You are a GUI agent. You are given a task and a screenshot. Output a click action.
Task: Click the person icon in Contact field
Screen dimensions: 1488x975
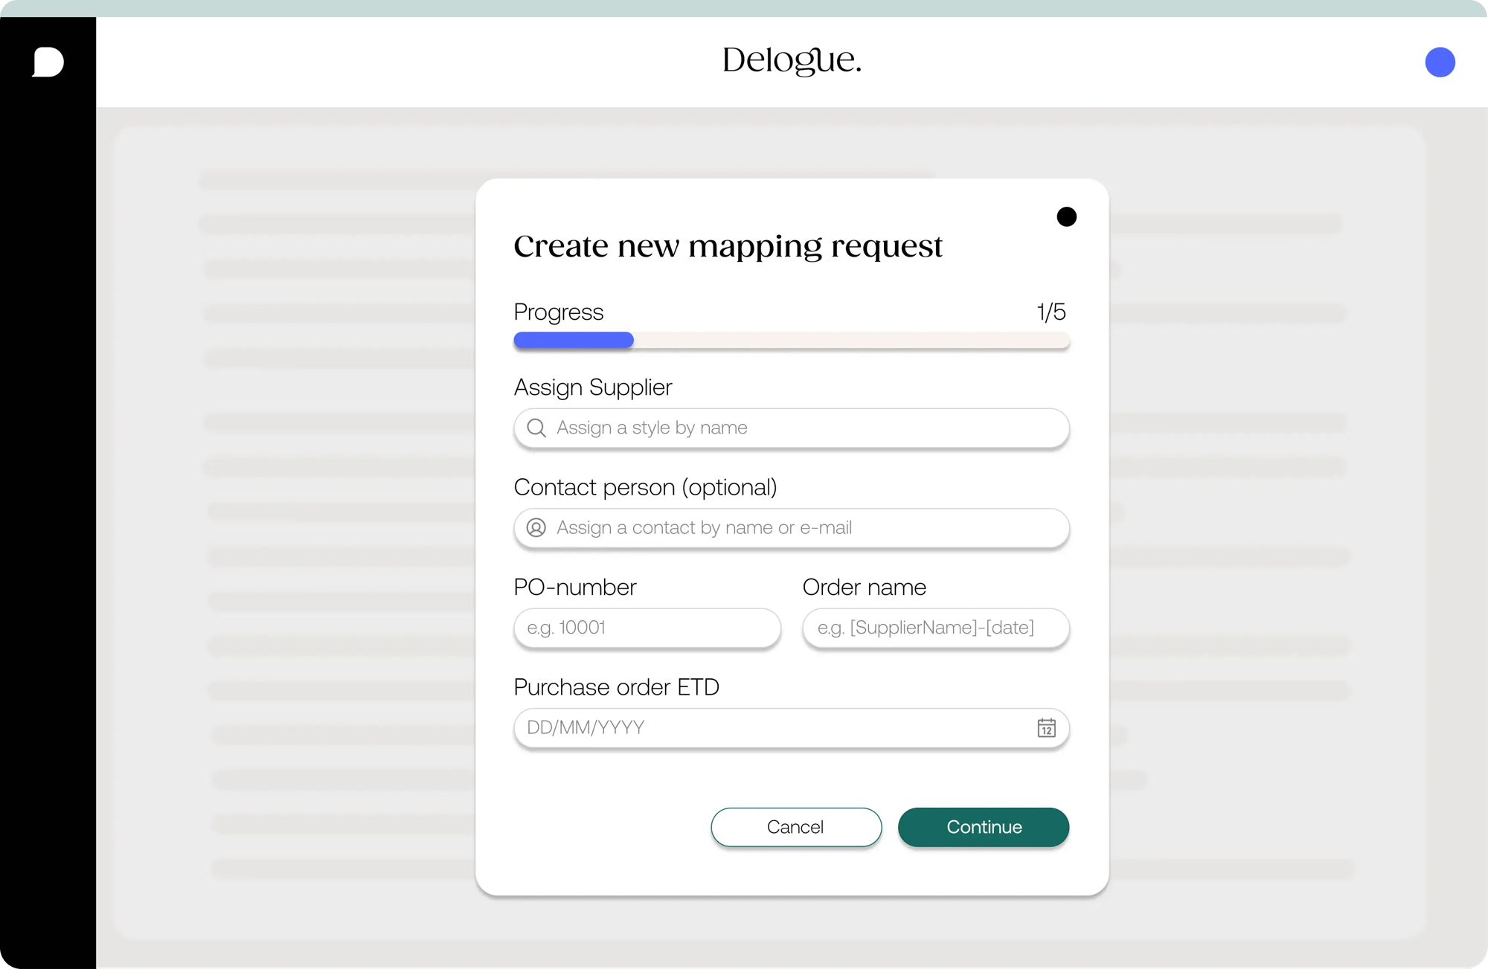(x=536, y=528)
